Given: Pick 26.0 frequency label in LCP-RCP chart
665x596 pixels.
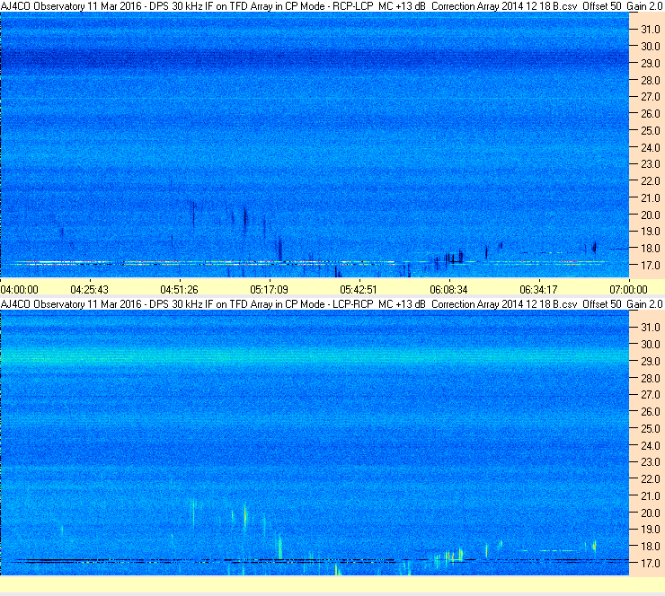Looking at the screenshot, I should (x=650, y=412).
